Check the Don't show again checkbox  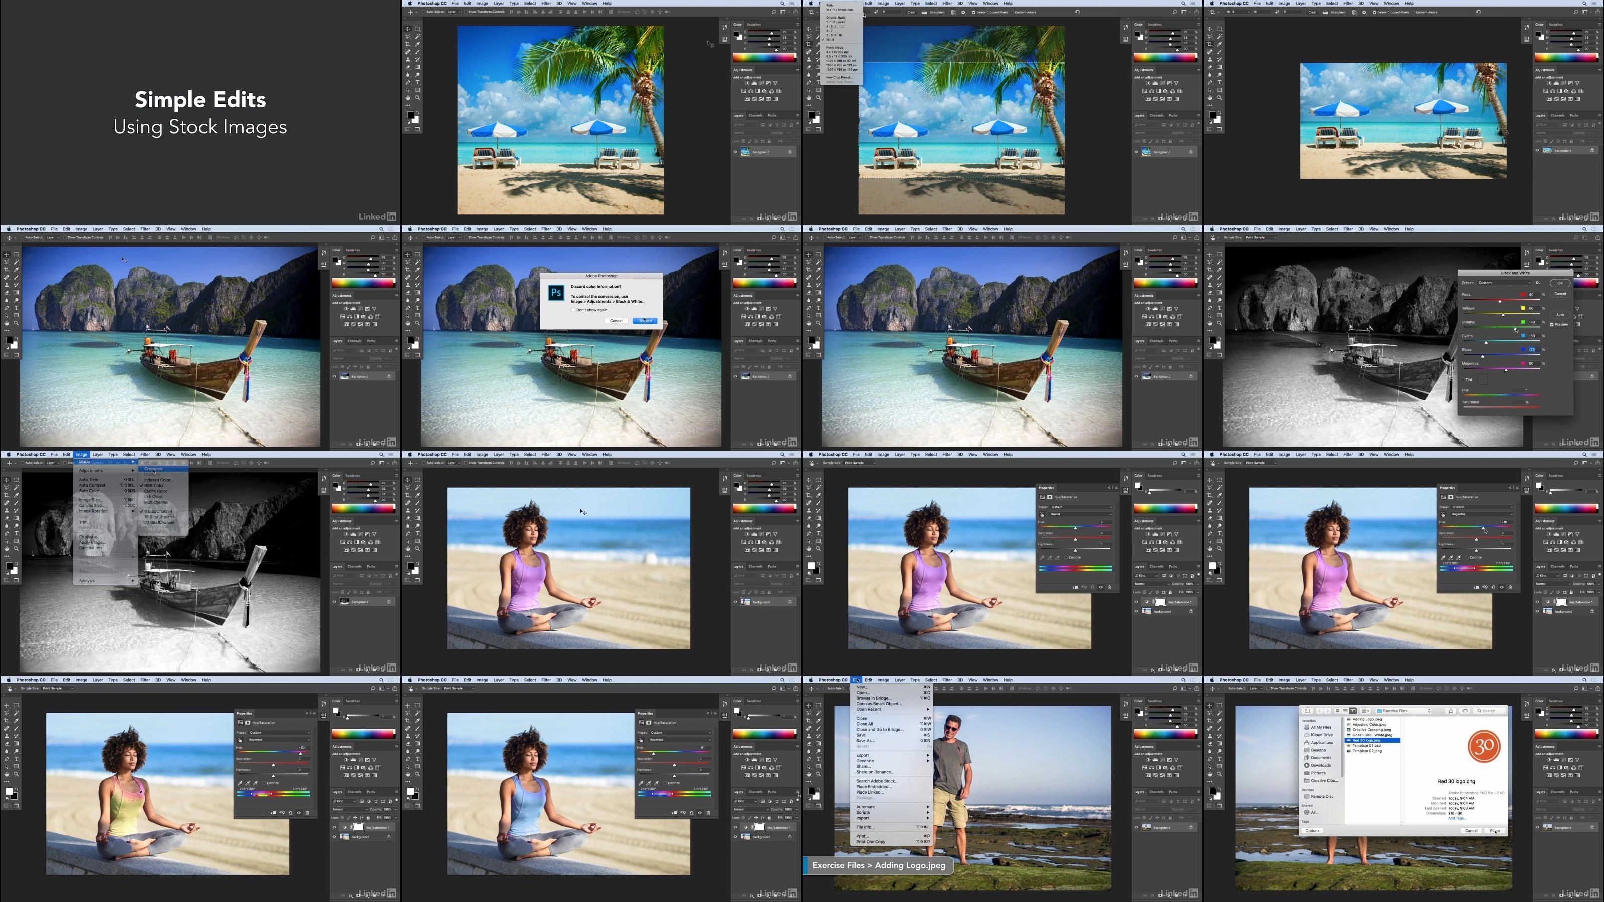pos(573,310)
